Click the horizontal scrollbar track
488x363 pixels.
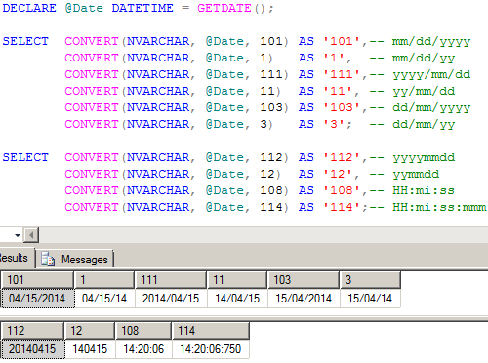(x=264, y=235)
